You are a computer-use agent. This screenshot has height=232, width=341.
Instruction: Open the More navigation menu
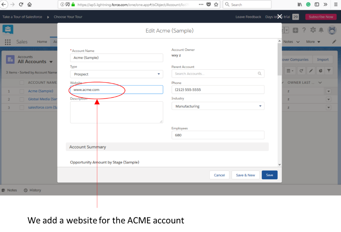pos(313,42)
